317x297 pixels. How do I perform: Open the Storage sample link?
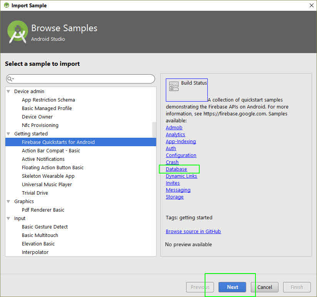[x=175, y=197]
